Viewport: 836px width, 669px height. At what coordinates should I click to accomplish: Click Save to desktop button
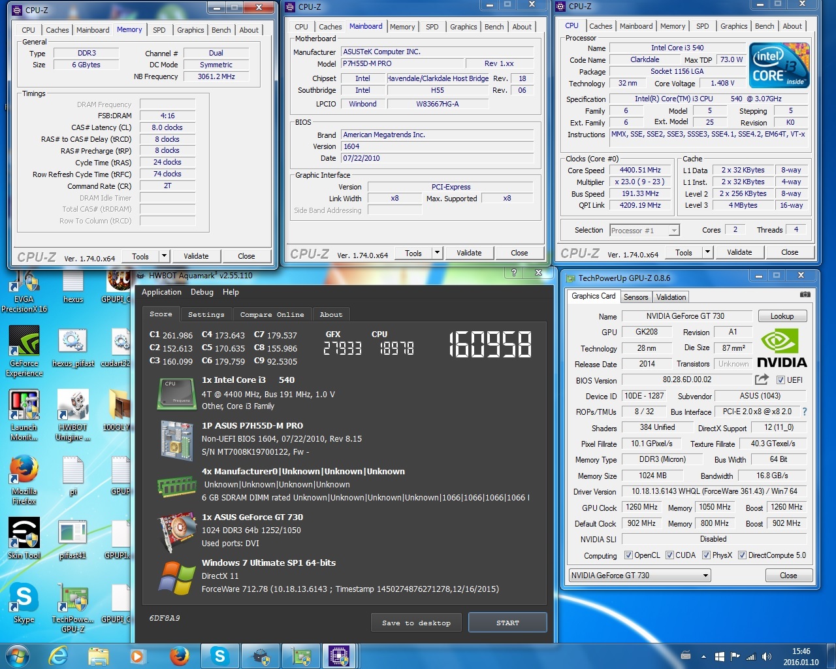click(x=416, y=623)
